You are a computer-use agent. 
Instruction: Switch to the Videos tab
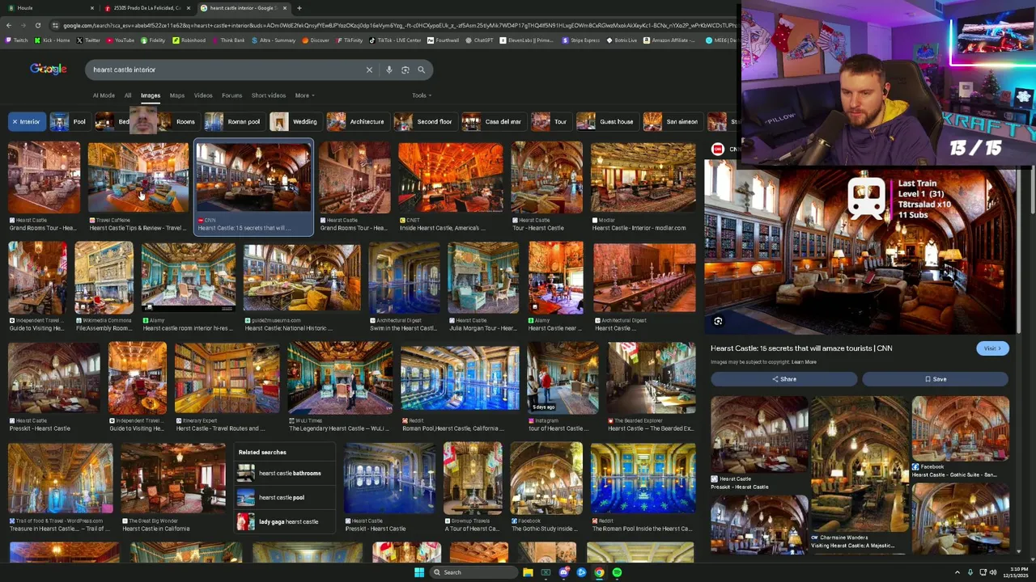203,95
